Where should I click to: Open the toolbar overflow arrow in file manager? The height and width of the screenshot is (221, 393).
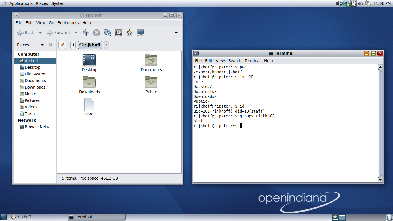tap(176, 33)
